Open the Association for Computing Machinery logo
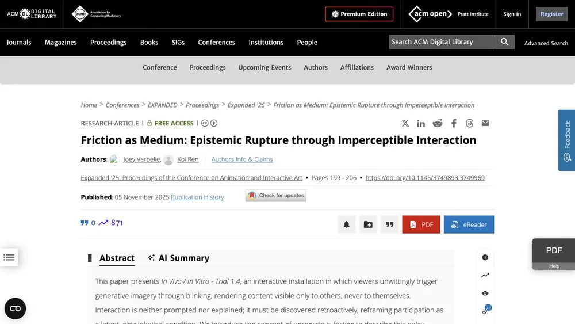Viewport: 575px width, 324px height. [x=96, y=14]
